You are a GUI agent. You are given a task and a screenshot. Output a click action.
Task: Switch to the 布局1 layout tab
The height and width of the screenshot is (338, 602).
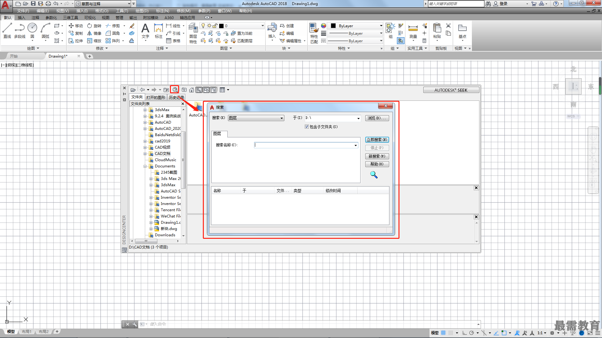(27, 331)
